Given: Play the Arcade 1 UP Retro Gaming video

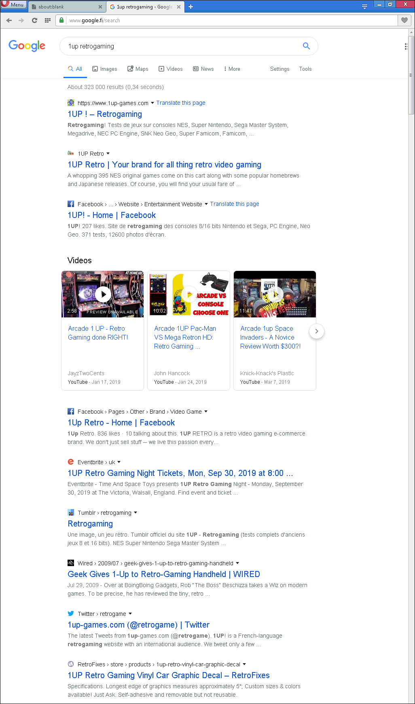Looking at the screenshot, I should [103, 294].
